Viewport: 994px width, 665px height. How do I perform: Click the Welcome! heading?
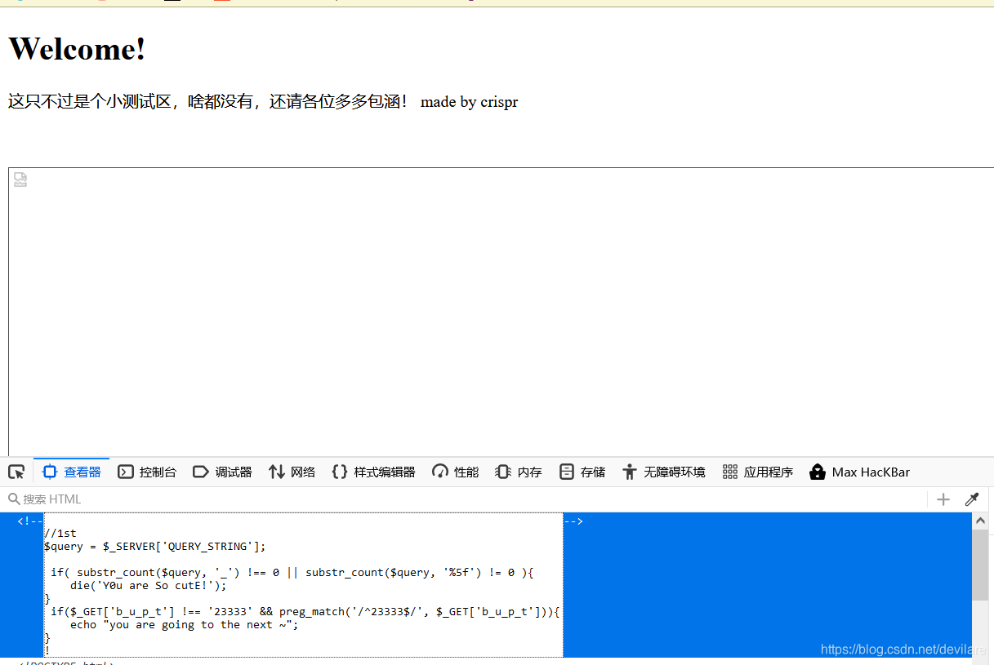(x=77, y=49)
